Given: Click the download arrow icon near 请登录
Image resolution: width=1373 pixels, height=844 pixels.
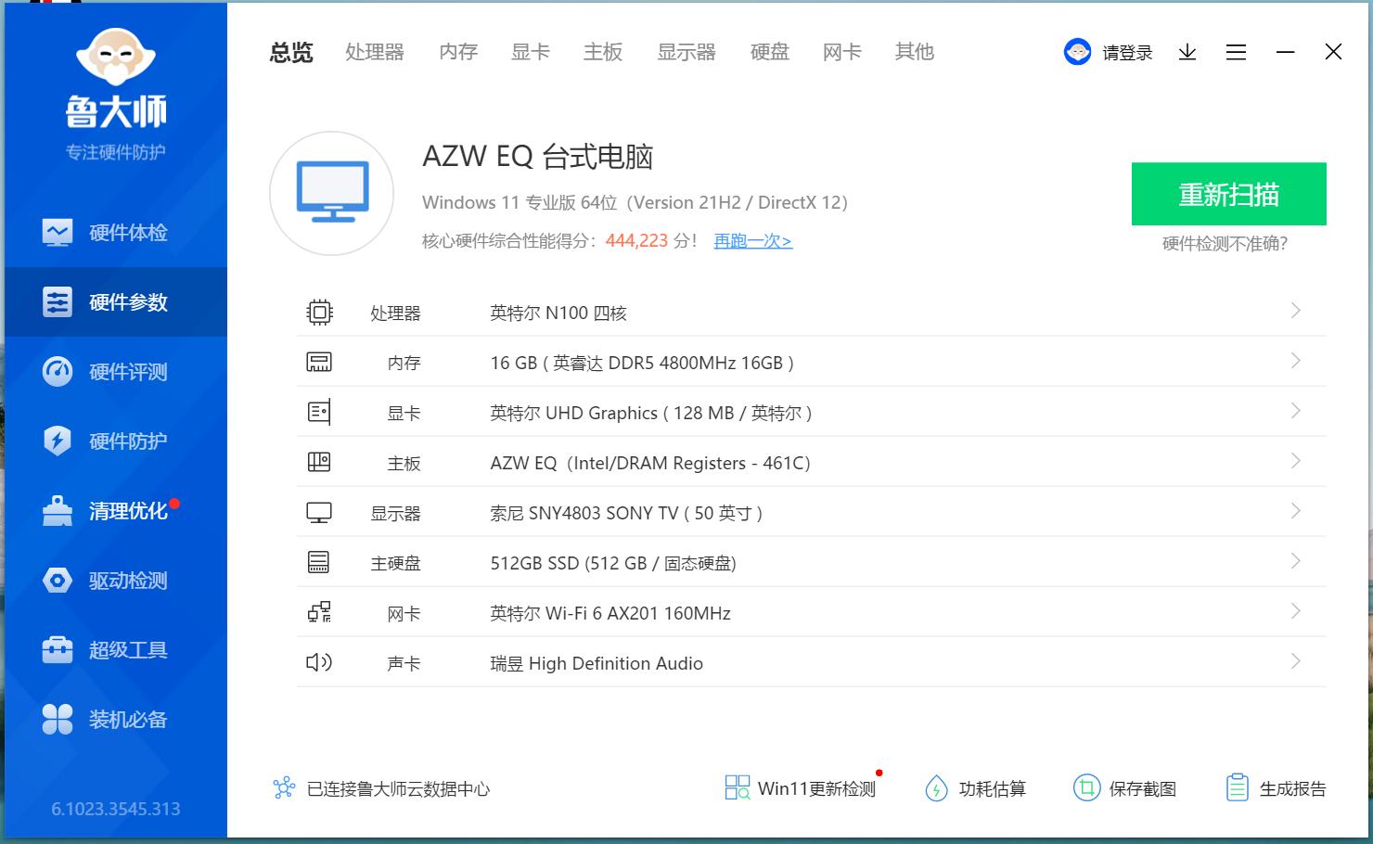Looking at the screenshot, I should click(x=1187, y=52).
